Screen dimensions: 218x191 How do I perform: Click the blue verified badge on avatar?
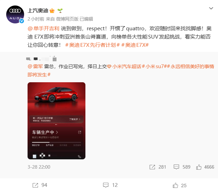(22, 21)
